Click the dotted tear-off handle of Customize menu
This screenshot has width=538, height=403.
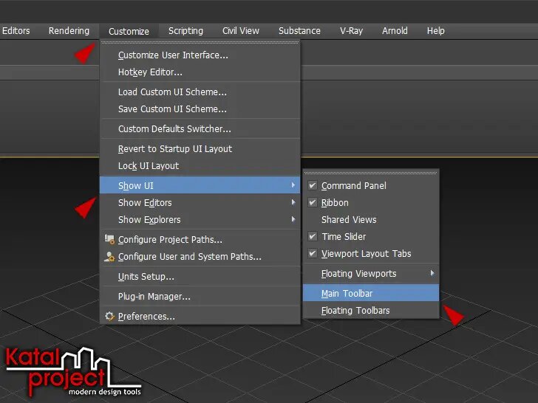tap(200, 43)
